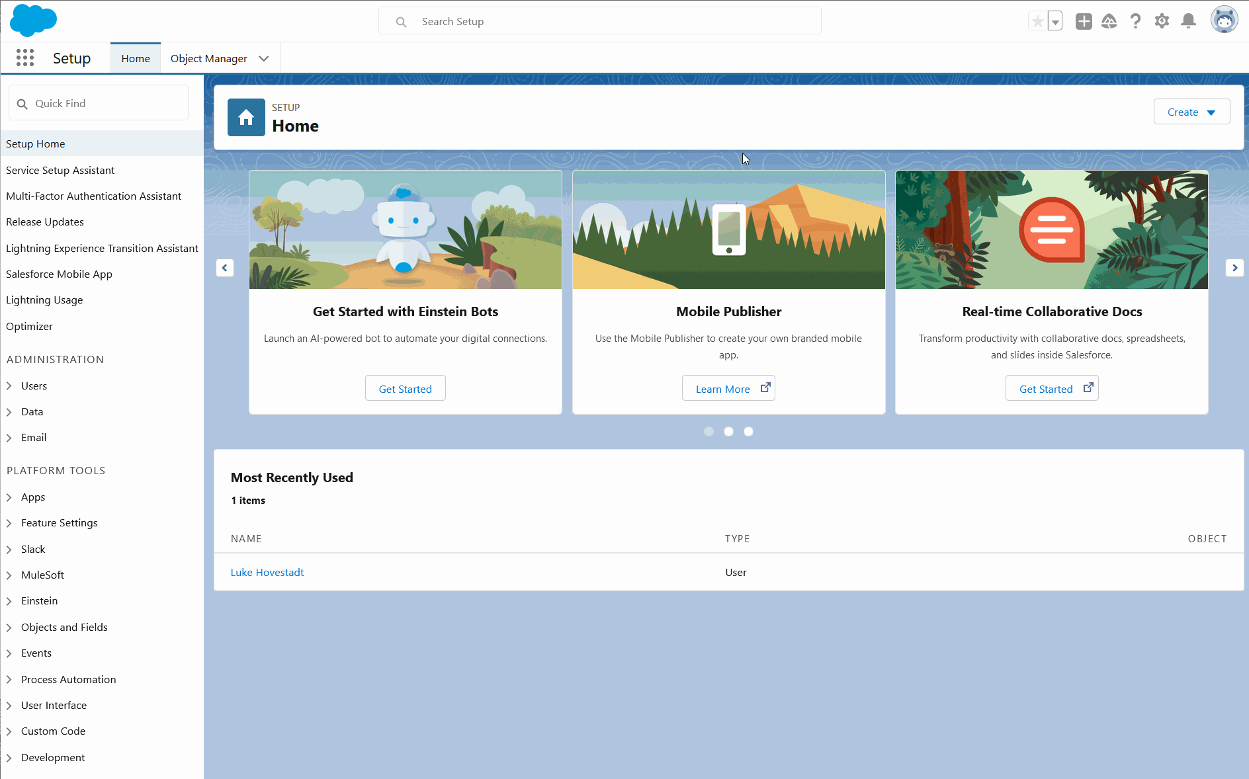
Task: Expand the Users section
Action: (x=9, y=386)
